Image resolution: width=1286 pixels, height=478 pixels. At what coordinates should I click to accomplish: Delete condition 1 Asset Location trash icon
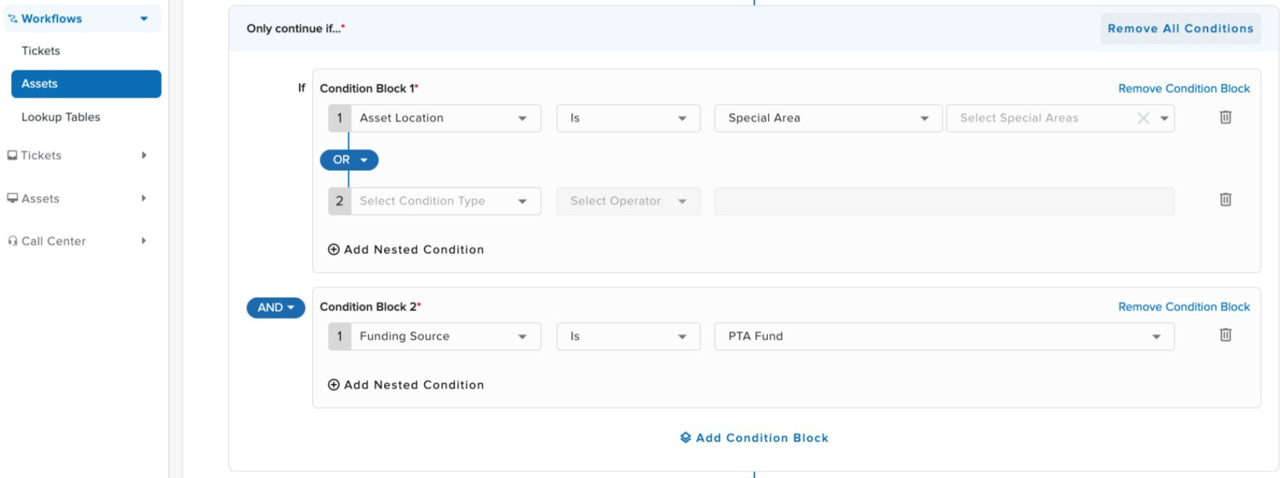(x=1225, y=118)
